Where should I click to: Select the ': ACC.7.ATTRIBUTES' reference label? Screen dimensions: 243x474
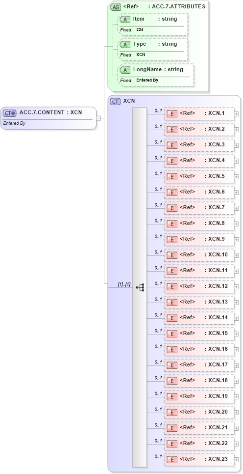point(177,6)
